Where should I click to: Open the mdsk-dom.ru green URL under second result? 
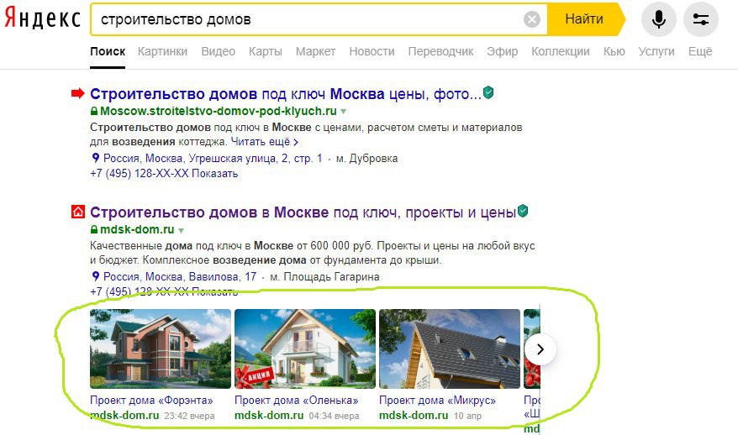pos(137,230)
